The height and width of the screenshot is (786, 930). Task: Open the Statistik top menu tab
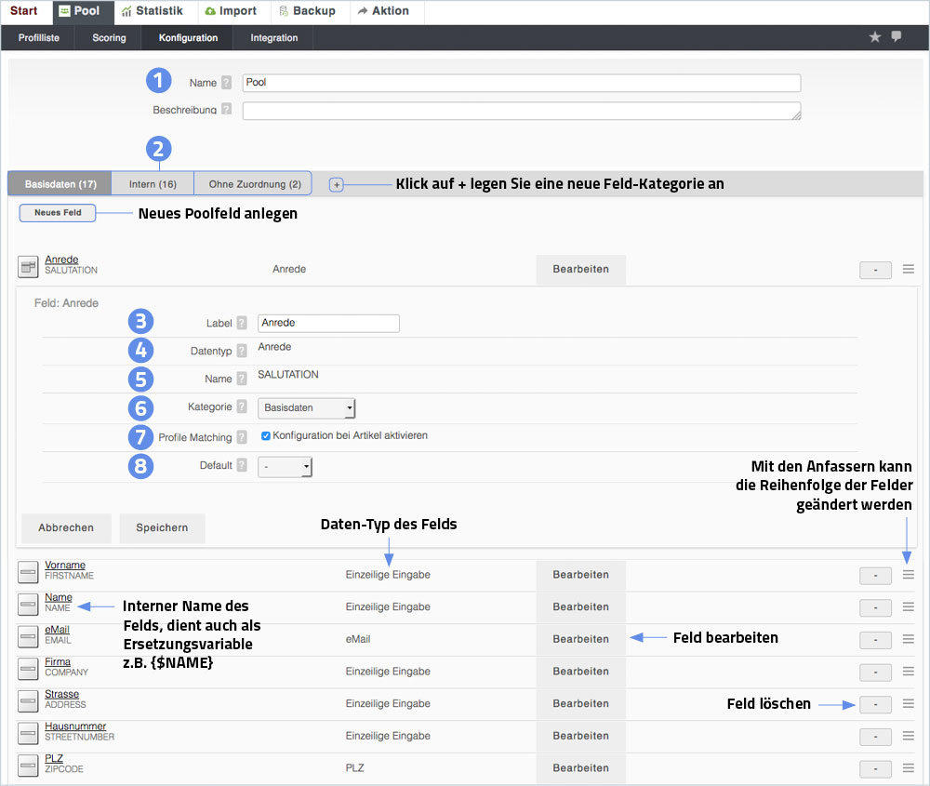(x=152, y=11)
